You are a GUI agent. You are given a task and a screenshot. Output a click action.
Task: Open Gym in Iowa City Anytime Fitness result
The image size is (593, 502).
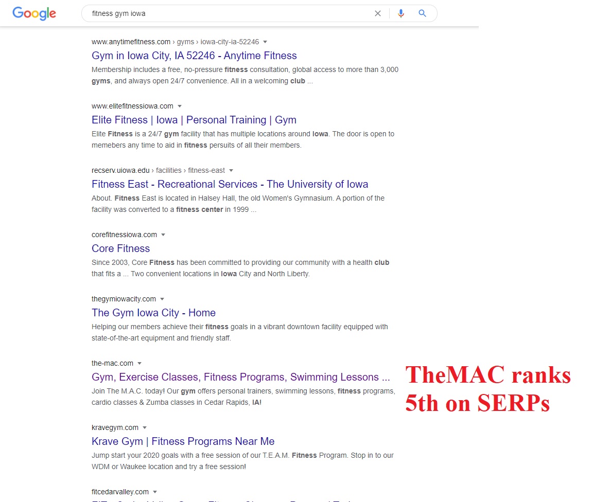click(x=194, y=56)
